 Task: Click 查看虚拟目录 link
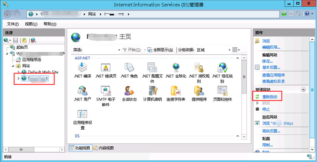click(x=274, y=81)
